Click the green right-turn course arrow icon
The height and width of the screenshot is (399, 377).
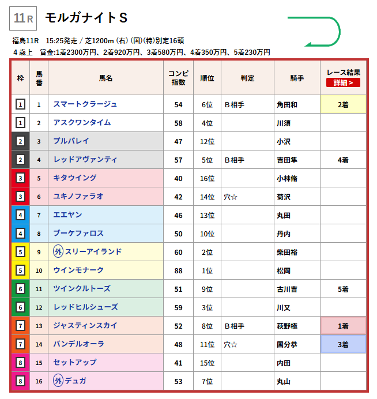click(314, 32)
